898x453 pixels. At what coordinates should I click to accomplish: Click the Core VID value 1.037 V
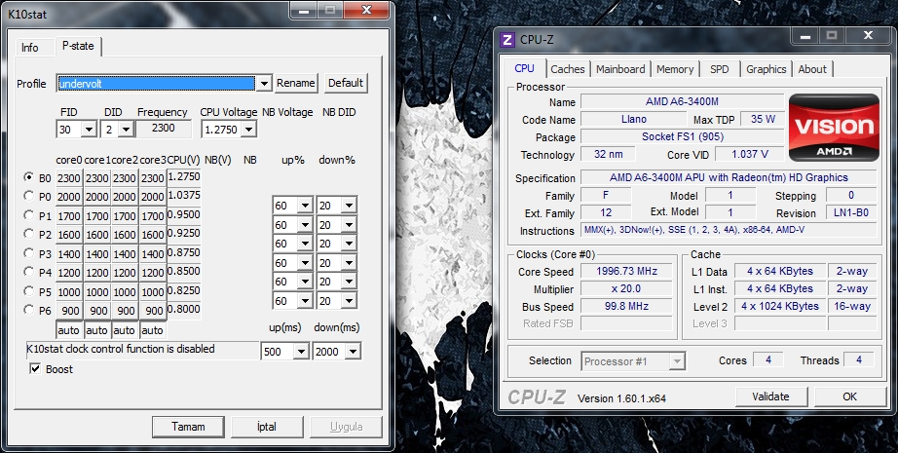pyautogui.click(x=750, y=154)
